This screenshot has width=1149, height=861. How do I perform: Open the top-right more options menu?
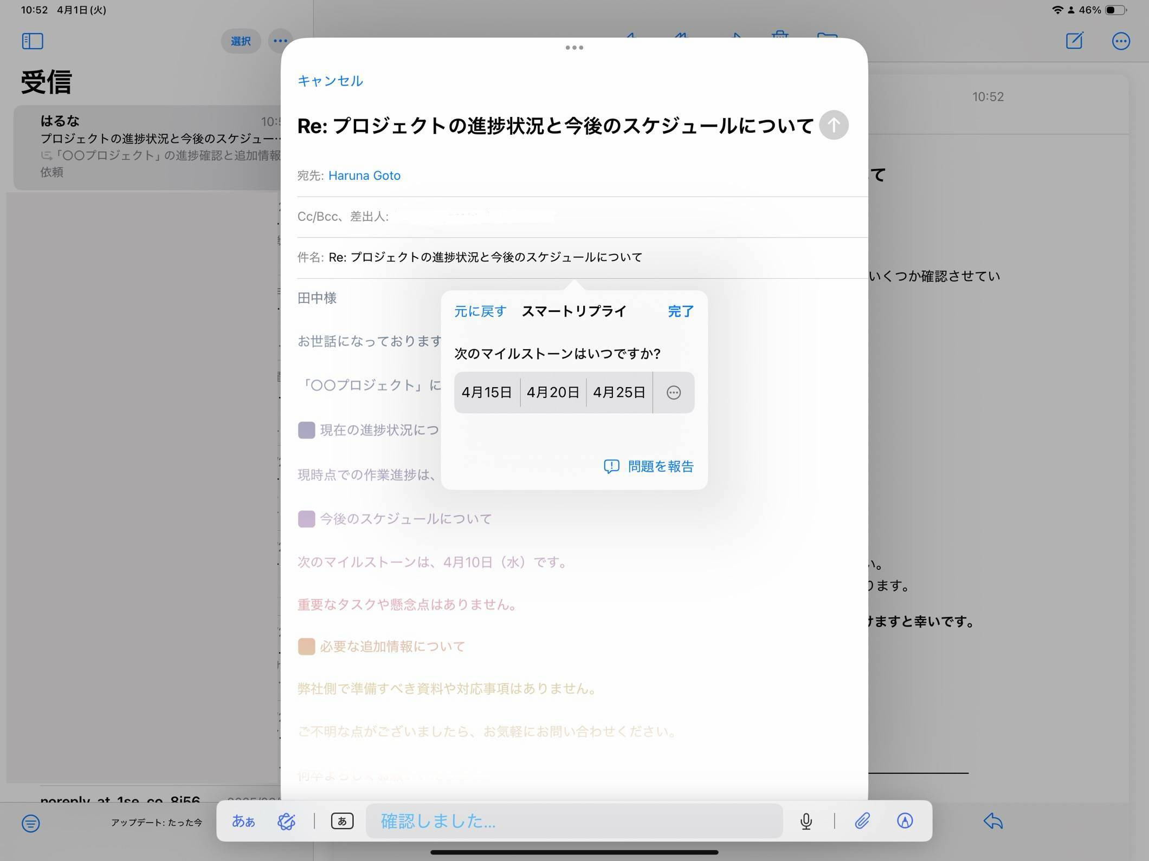coord(1120,41)
